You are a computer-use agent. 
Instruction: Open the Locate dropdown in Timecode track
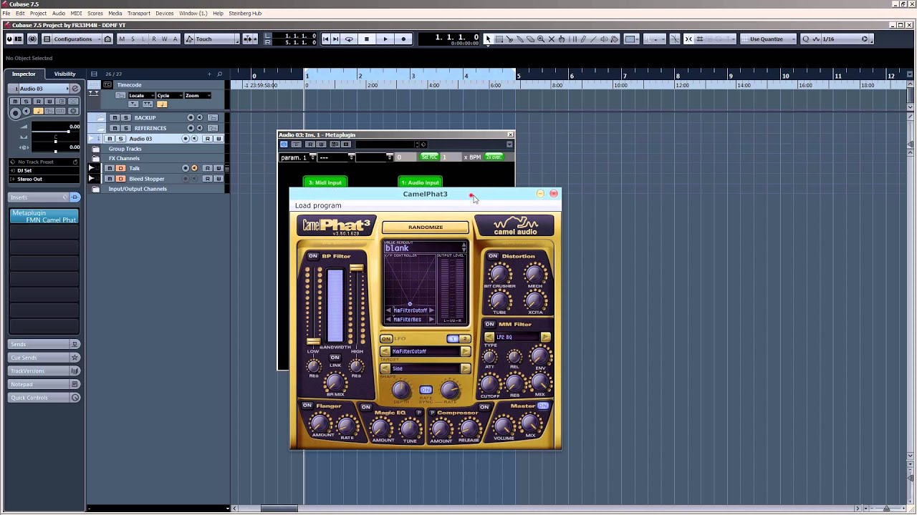pos(140,95)
